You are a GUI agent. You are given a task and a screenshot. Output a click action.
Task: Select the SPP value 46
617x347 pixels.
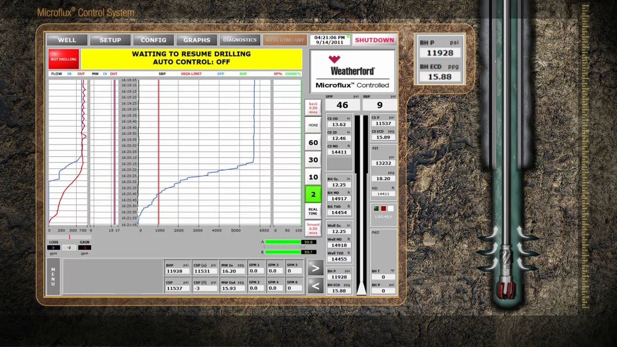pyautogui.click(x=342, y=105)
